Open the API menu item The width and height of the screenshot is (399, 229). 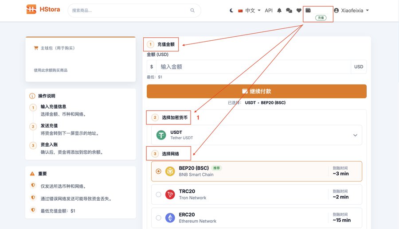click(x=269, y=11)
